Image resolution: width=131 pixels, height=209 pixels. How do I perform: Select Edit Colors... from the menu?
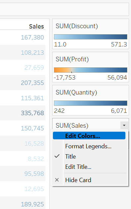[x=89, y=136]
